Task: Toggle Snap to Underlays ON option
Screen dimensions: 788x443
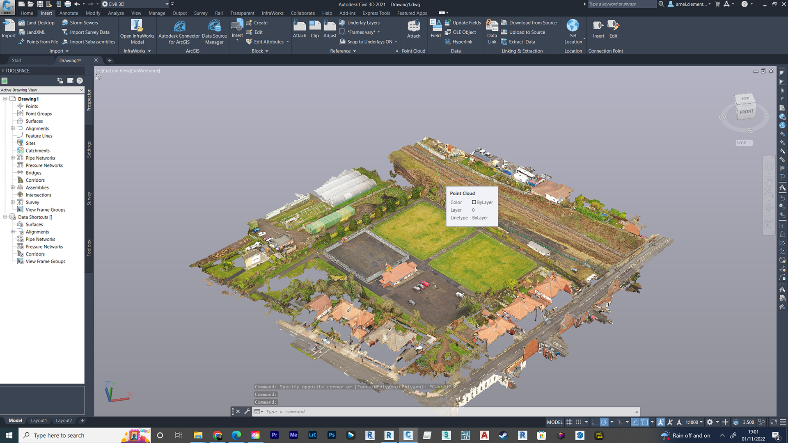Action: 366,41
